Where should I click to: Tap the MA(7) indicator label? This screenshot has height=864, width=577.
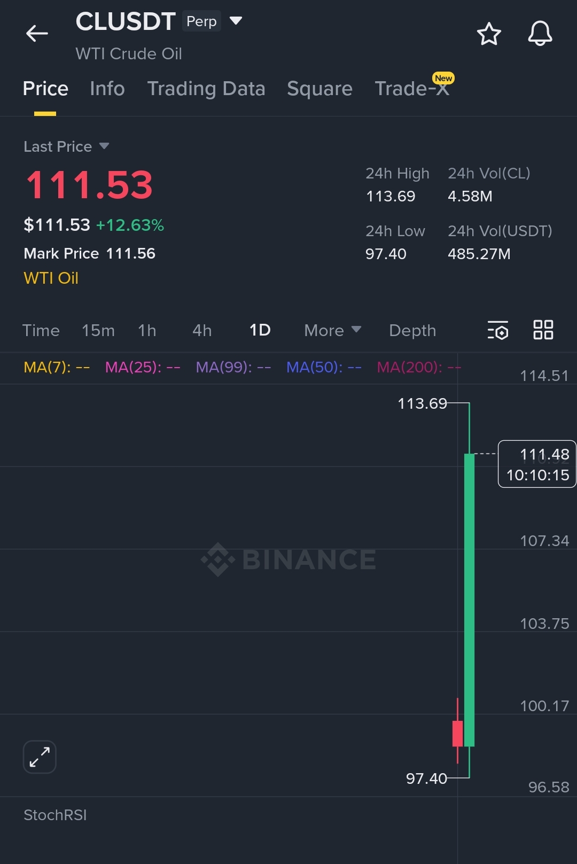pyautogui.click(x=57, y=368)
